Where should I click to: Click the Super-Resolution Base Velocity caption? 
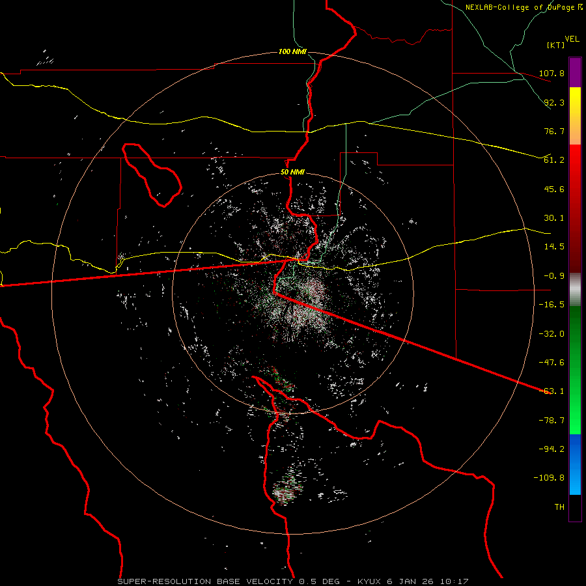pyautogui.click(x=293, y=581)
